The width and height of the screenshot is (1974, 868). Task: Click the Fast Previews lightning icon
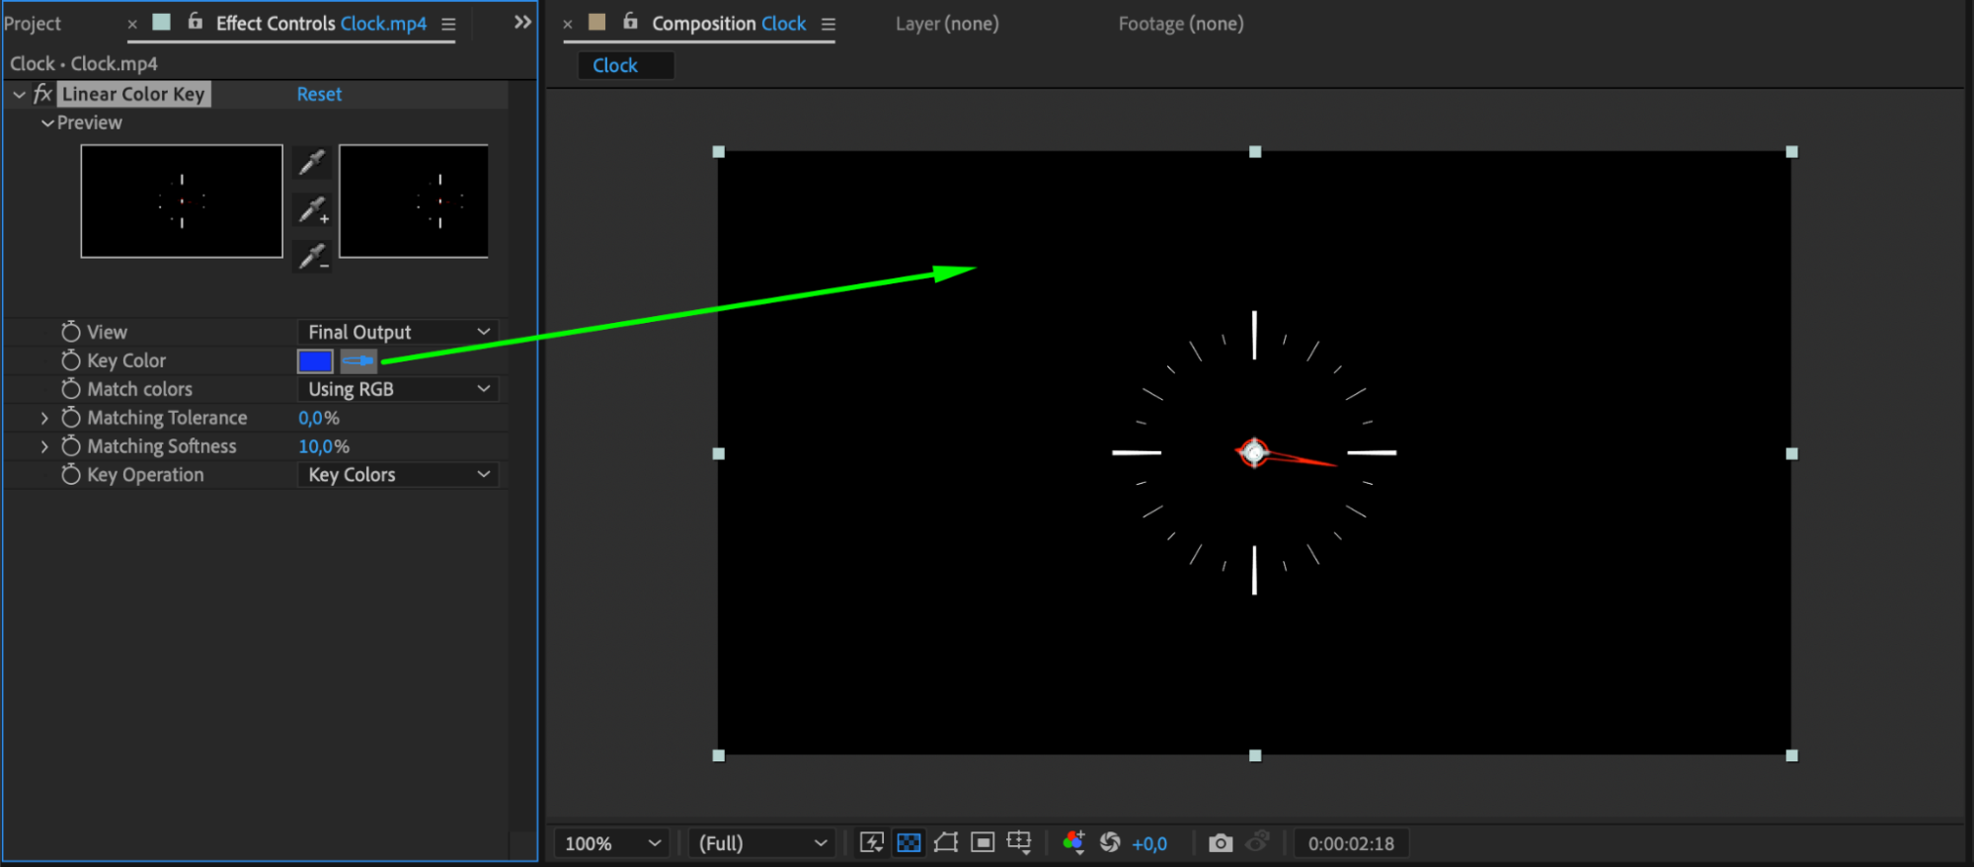pos(871,842)
